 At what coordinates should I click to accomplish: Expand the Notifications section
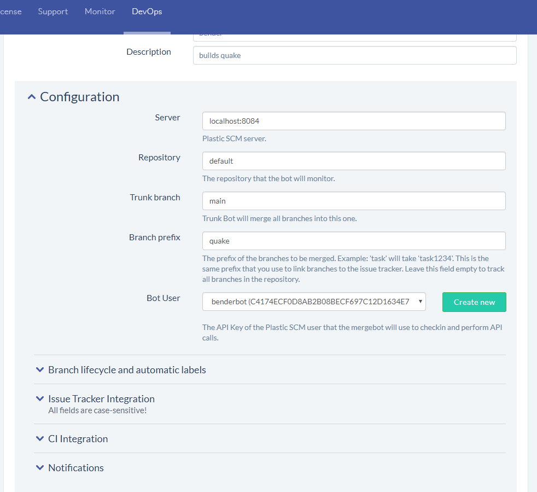75,467
